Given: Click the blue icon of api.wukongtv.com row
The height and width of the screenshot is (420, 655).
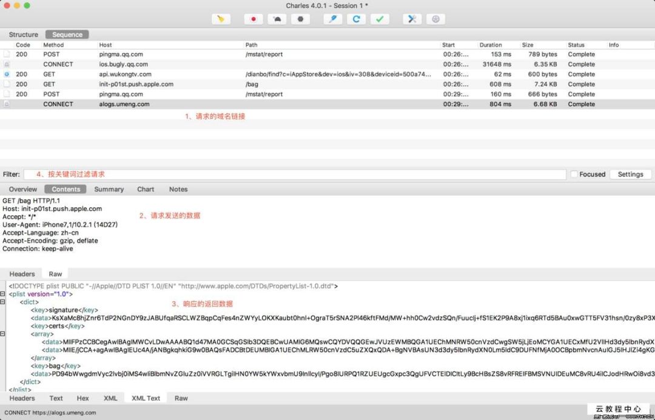Looking at the screenshot, I should click(x=7, y=75).
